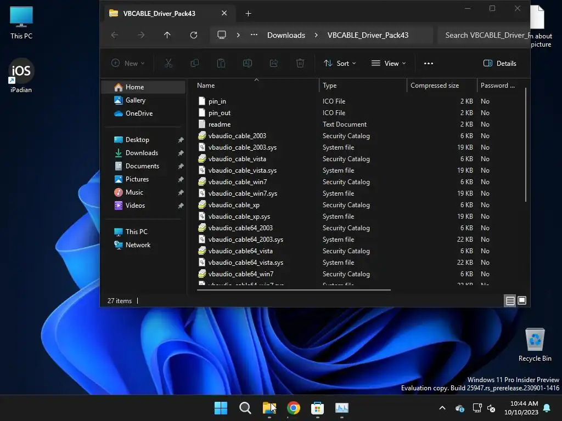Select the pin_in file
The width and height of the screenshot is (562, 421).
click(x=217, y=101)
